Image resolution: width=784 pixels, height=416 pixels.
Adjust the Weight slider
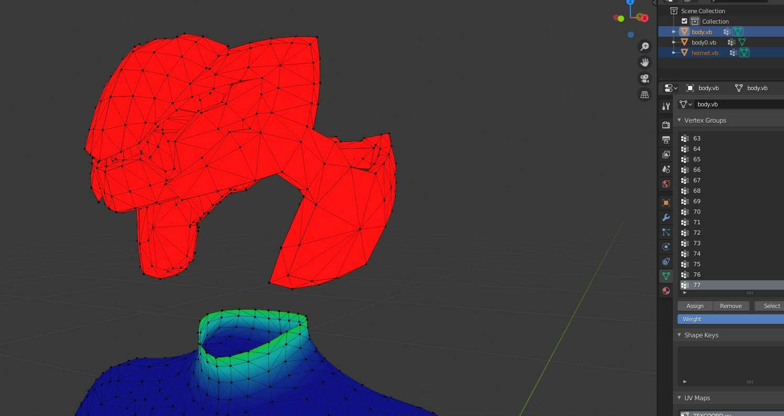[x=731, y=319]
